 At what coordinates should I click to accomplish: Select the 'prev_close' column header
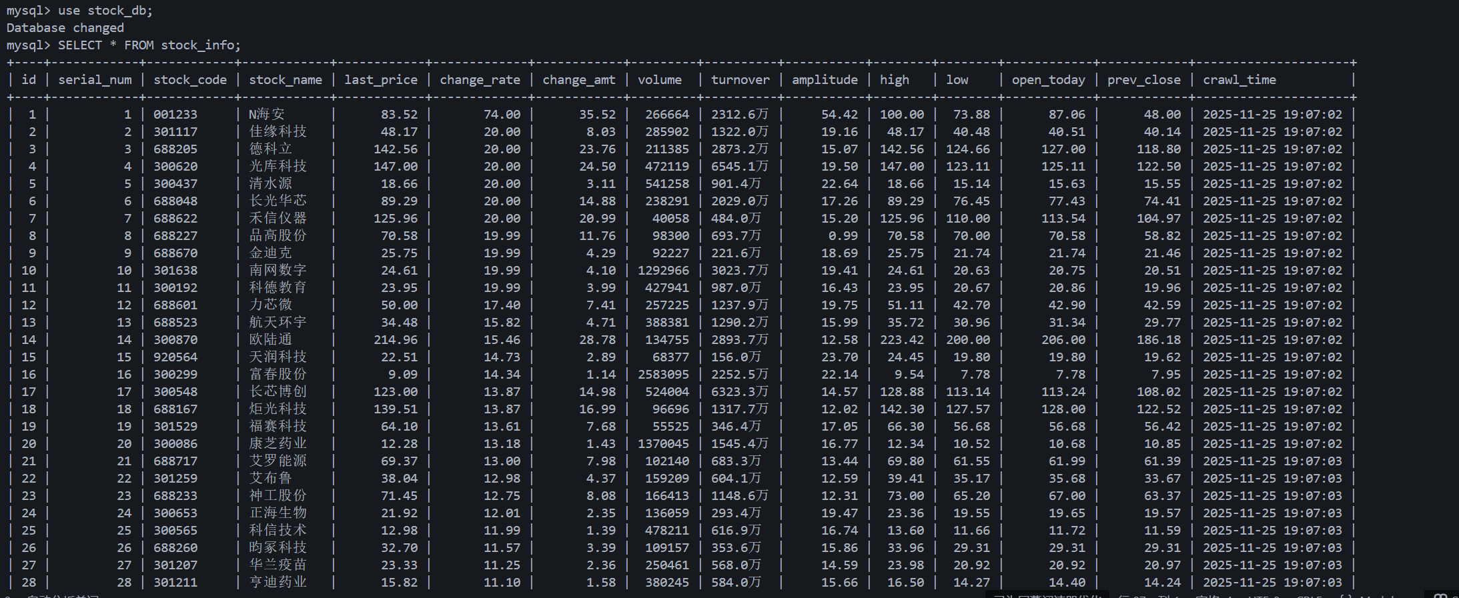[1144, 80]
